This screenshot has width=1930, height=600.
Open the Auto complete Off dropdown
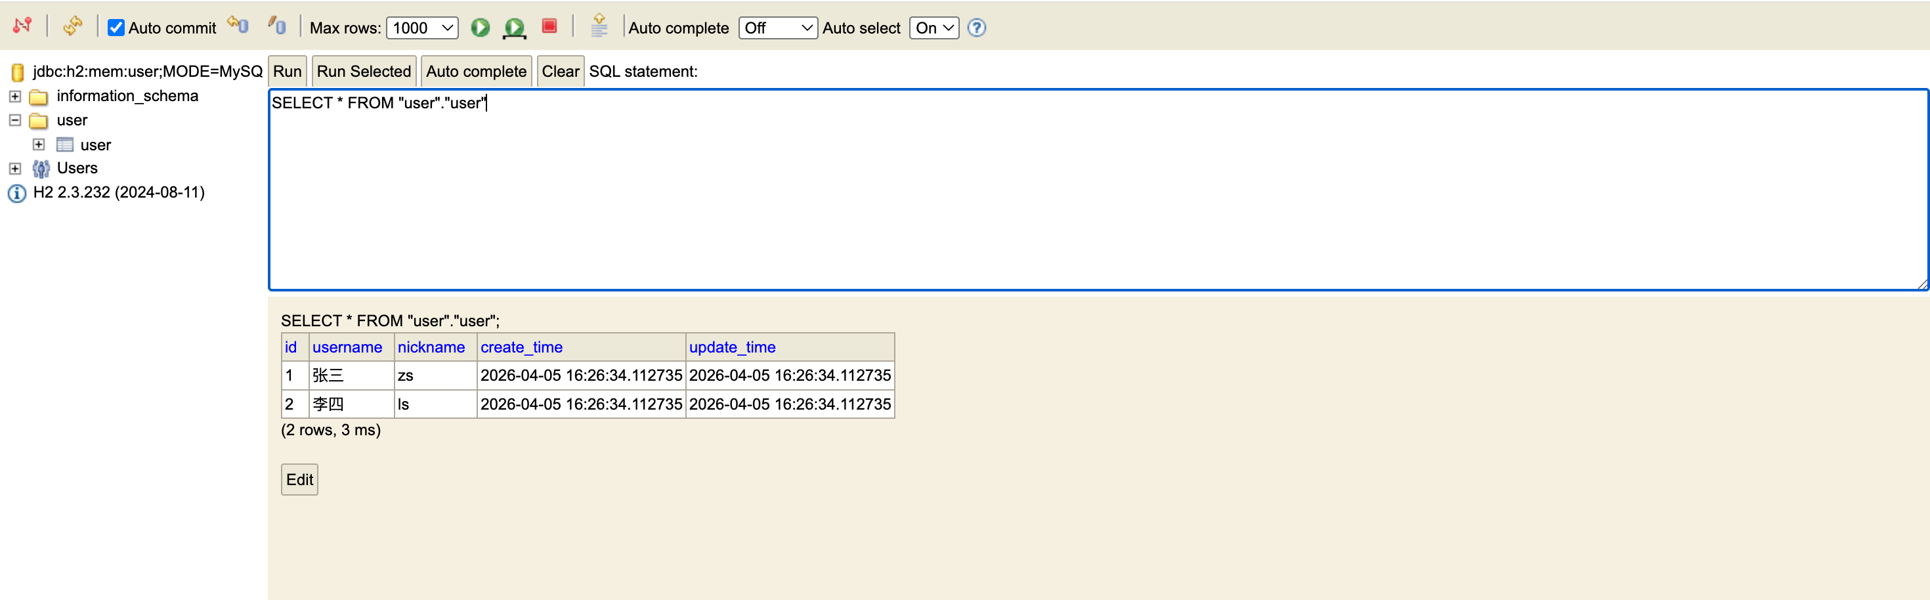778,28
